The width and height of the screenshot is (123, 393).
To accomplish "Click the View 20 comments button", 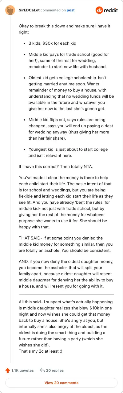I will [61, 383].
